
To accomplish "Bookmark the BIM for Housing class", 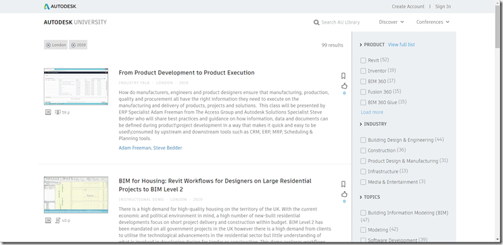I will [343, 184].
